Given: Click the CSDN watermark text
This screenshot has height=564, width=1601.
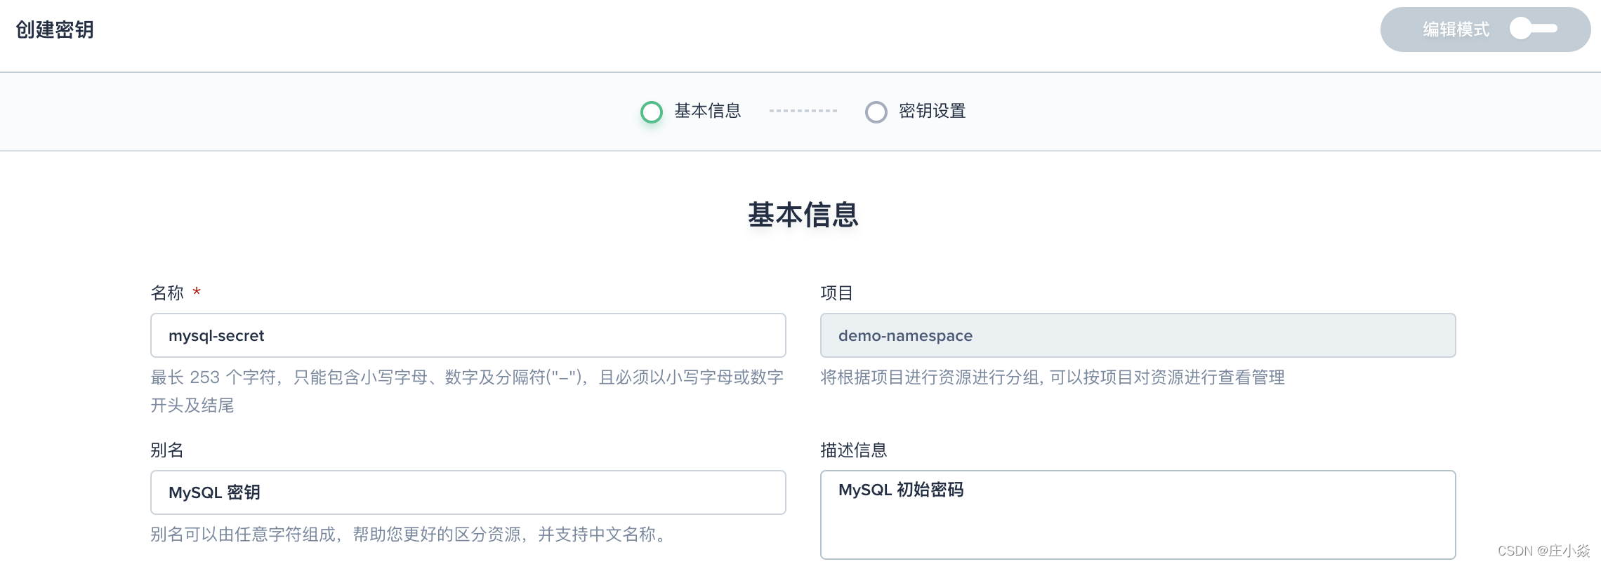Looking at the screenshot, I should (1543, 551).
